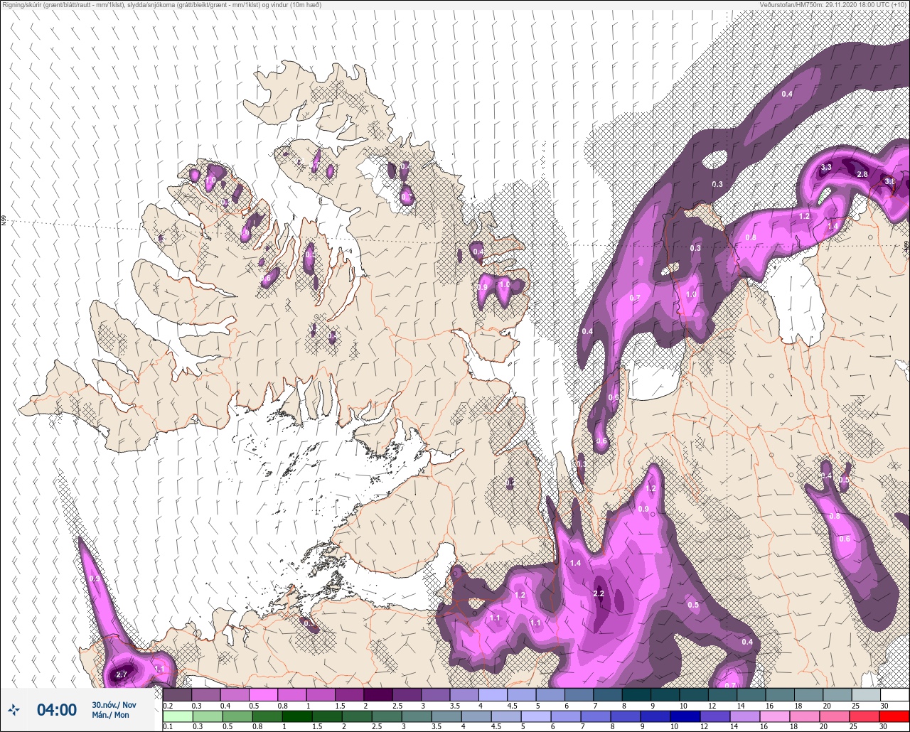Select bottom-row red swatch labeled 30

tap(895, 716)
